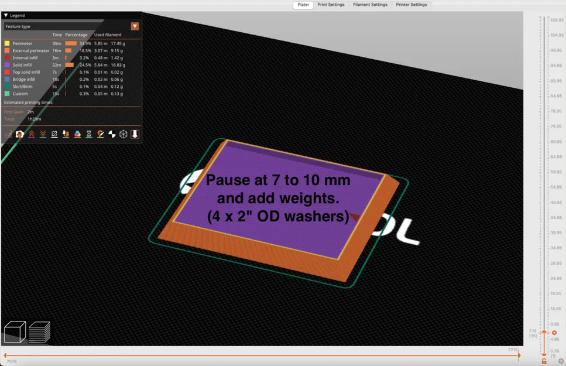Click the layer slider lock icon
This screenshot has width=566, height=366.
click(544, 361)
